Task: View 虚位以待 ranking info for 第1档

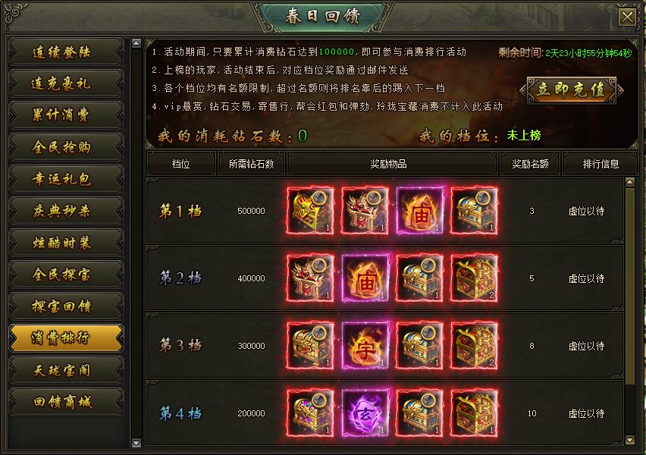Action: [586, 211]
